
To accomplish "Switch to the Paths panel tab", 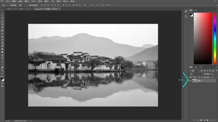I will (x=200, y=67).
